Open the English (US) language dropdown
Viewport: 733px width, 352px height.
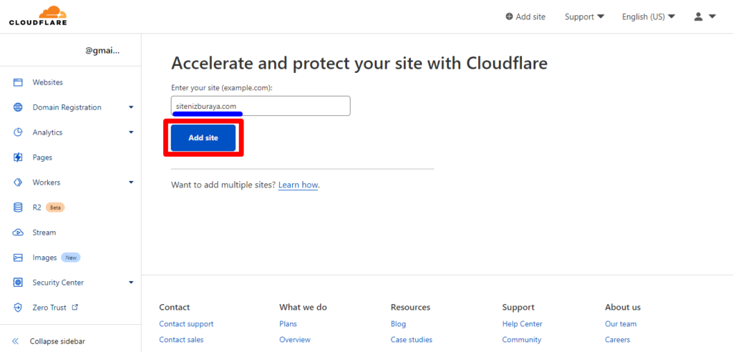pos(649,16)
